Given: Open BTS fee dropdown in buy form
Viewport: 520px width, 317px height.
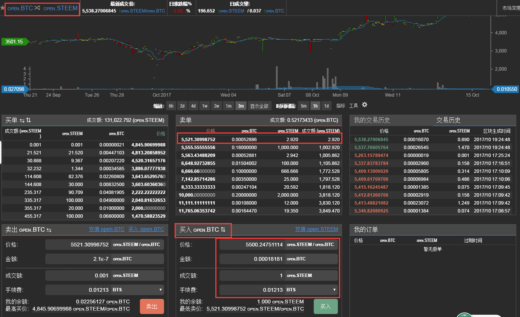Looking at the screenshot, I should click(311, 290).
